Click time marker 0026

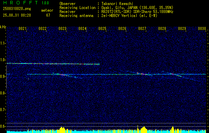click(x=122, y=28)
